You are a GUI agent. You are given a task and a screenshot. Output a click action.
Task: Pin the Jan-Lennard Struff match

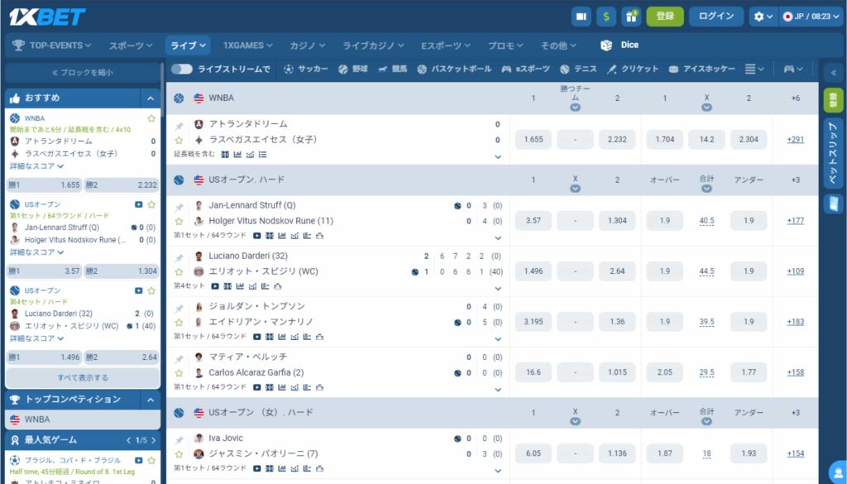pos(179,208)
